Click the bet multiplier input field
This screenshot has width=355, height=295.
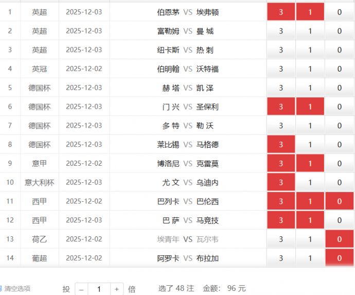click(99, 289)
